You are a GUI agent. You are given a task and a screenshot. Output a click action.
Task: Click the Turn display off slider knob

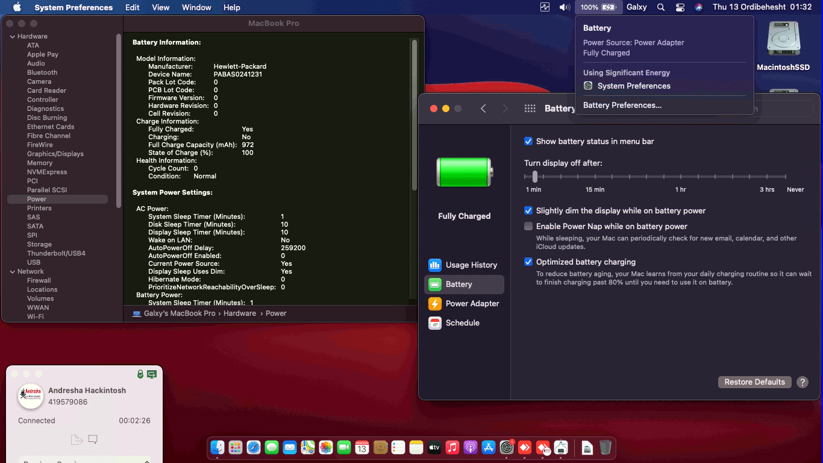[x=534, y=177]
